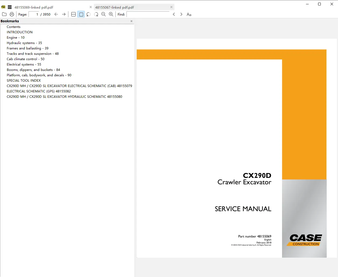
Task: Open ELECTRICAL SCHEMATIC (GPS) 48155082 bookmark
Action: 39,91
